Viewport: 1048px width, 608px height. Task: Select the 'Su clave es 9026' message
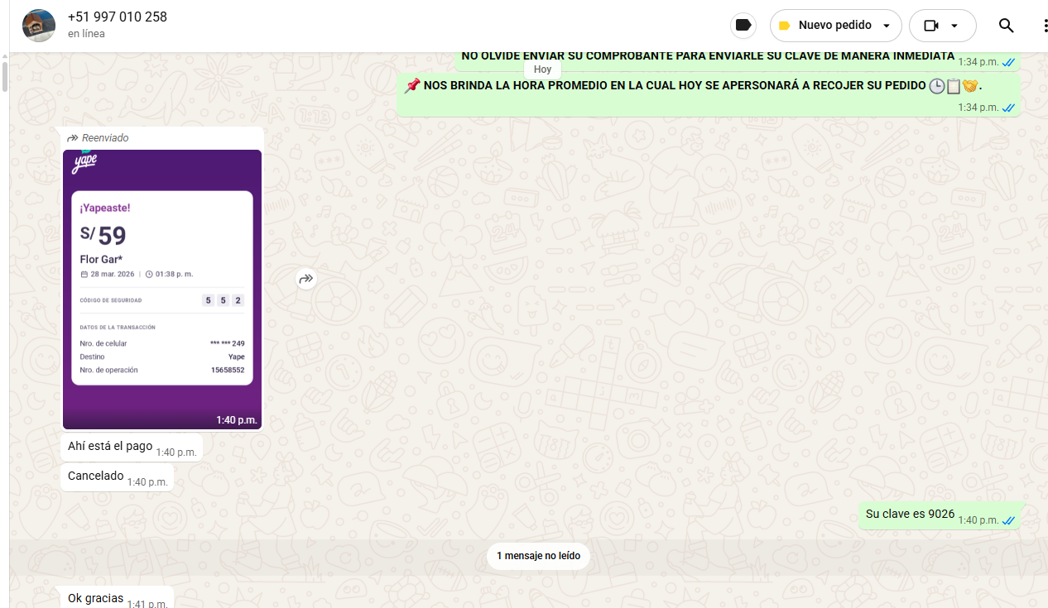(x=910, y=514)
